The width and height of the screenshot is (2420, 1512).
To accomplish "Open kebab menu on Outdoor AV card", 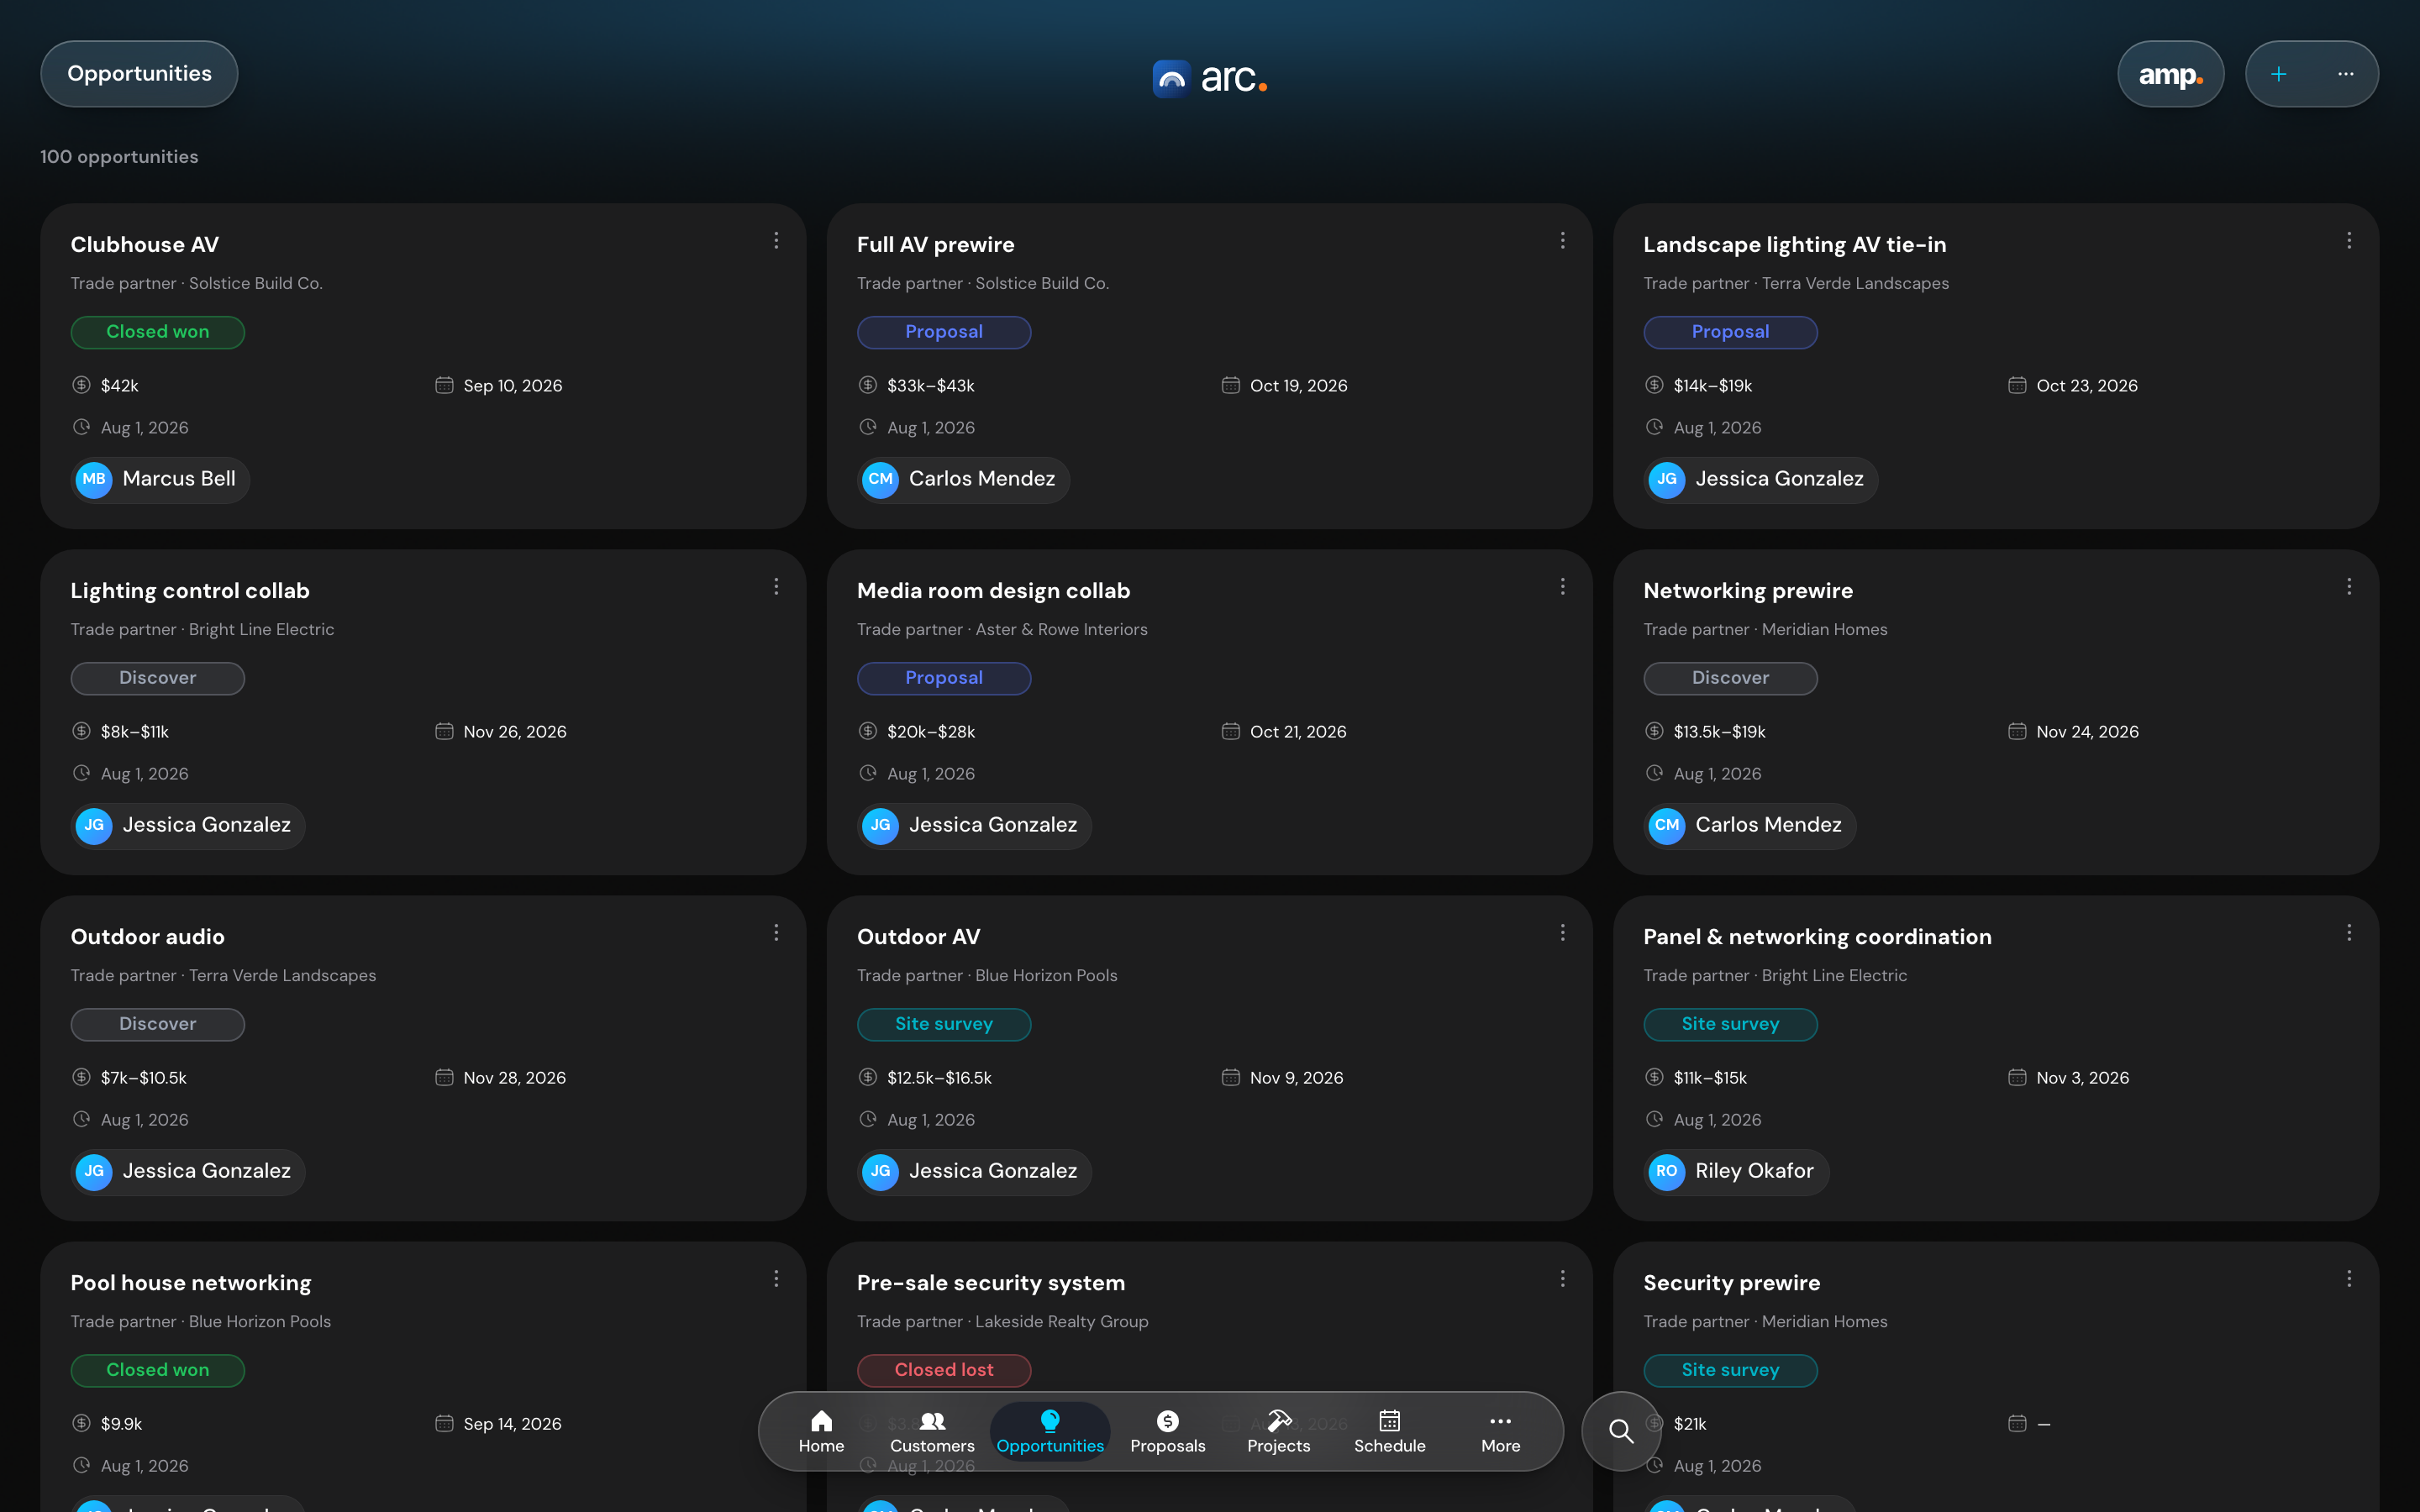I will (x=1562, y=933).
